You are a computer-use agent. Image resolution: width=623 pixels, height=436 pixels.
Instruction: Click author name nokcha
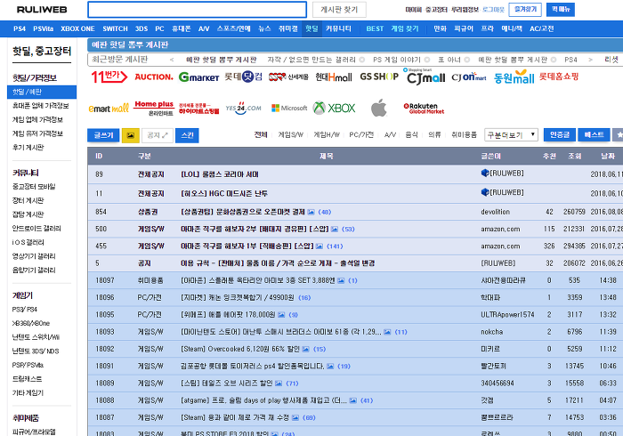tap(492, 332)
